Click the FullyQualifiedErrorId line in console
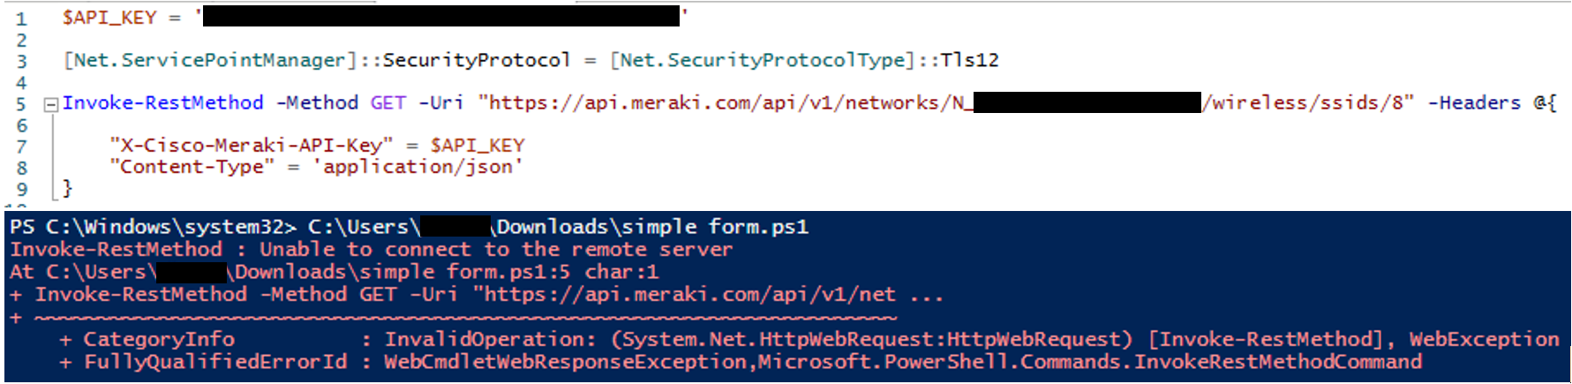 (214, 362)
